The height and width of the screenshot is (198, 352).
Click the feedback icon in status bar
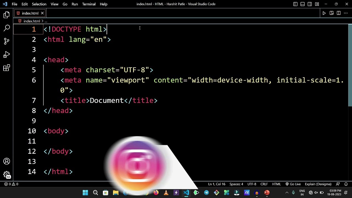(338, 184)
